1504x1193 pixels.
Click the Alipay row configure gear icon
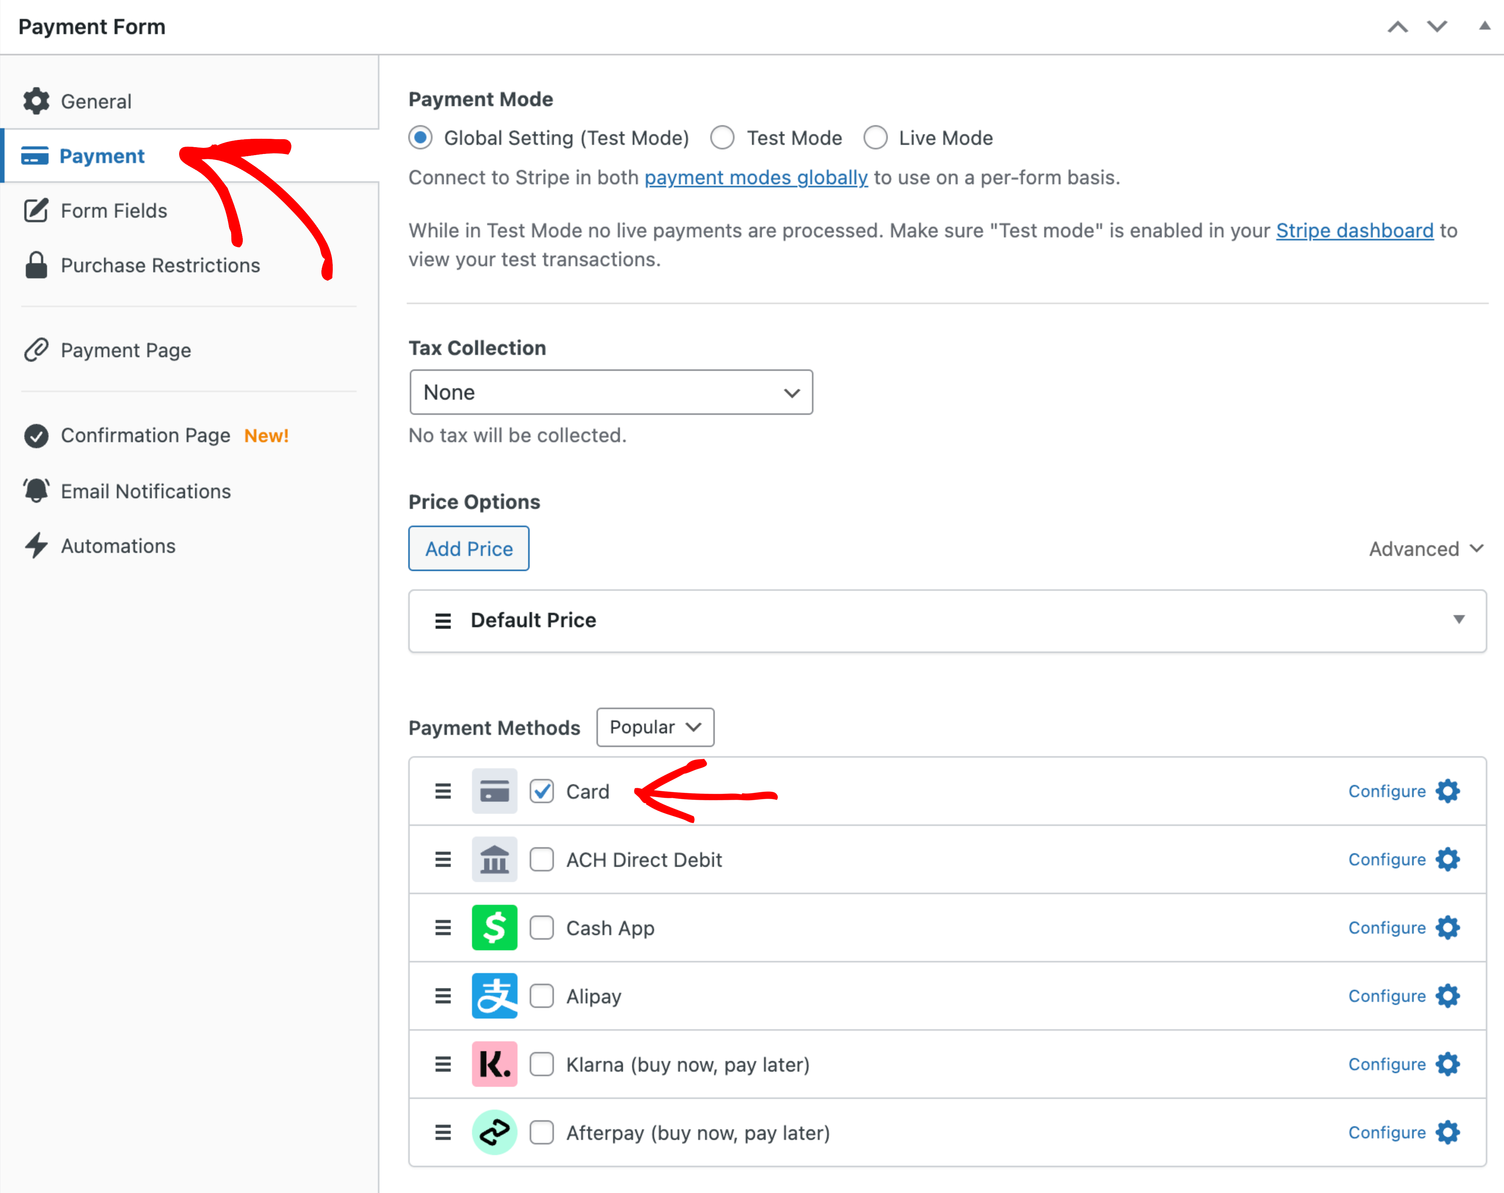1447,996
